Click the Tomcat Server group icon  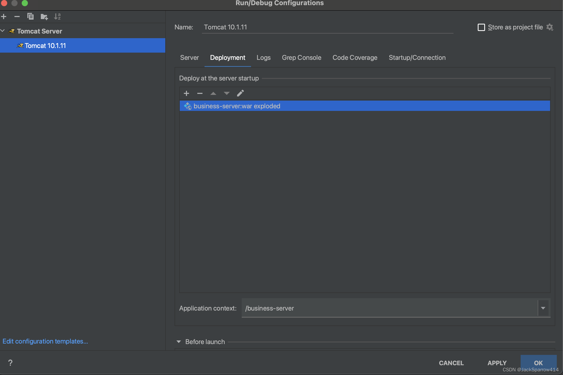coord(12,31)
